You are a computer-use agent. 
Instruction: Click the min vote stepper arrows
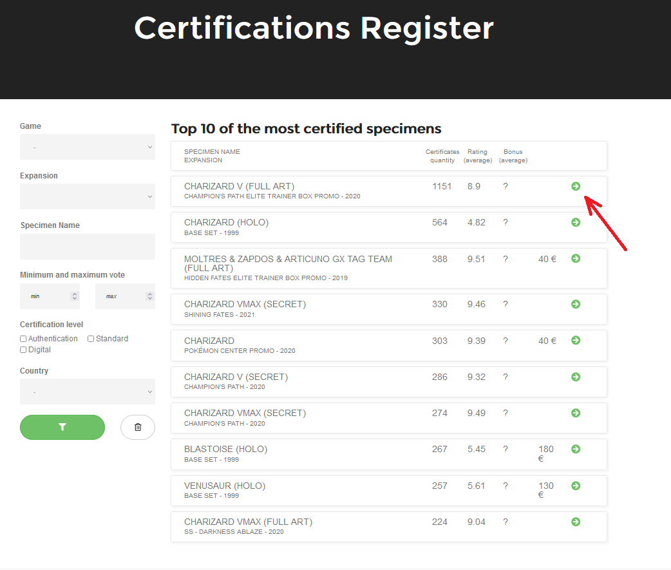coord(75,296)
